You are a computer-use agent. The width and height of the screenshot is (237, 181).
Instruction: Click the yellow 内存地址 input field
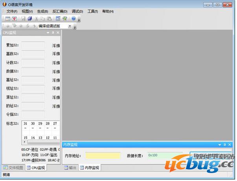coord(103,155)
